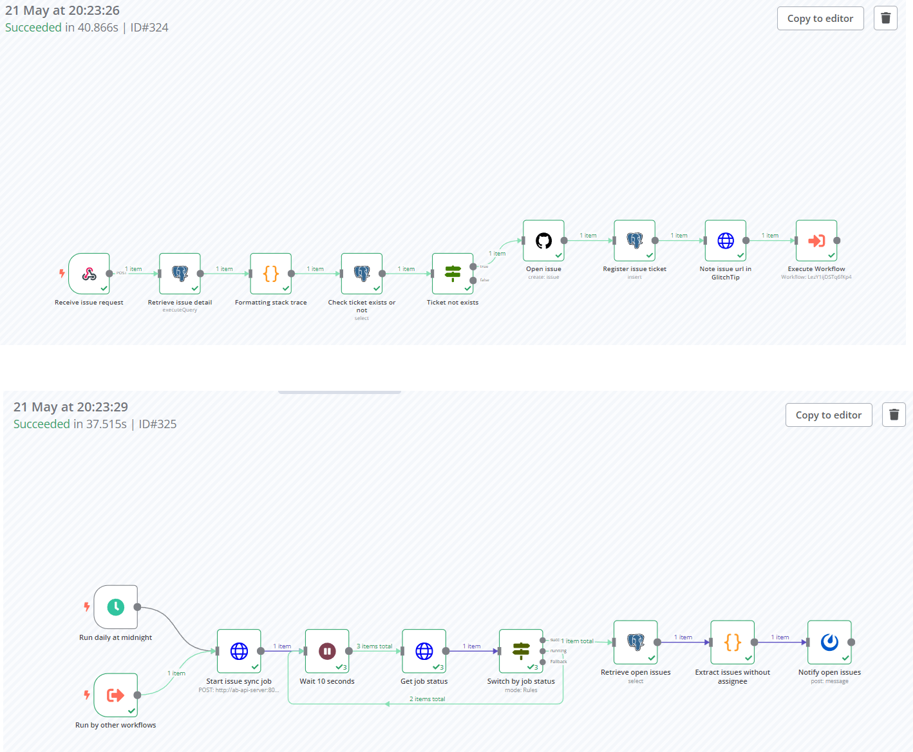Delete execution ID#325 with trash icon
913x752 pixels.
(x=894, y=415)
